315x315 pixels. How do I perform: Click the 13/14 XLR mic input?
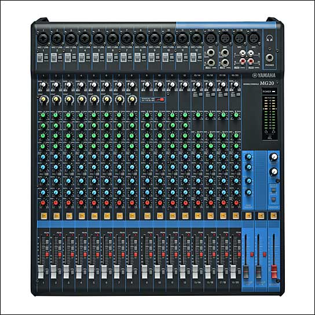[x=211, y=38]
